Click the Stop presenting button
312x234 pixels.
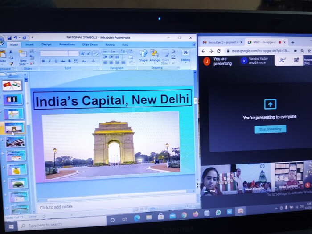(270, 129)
